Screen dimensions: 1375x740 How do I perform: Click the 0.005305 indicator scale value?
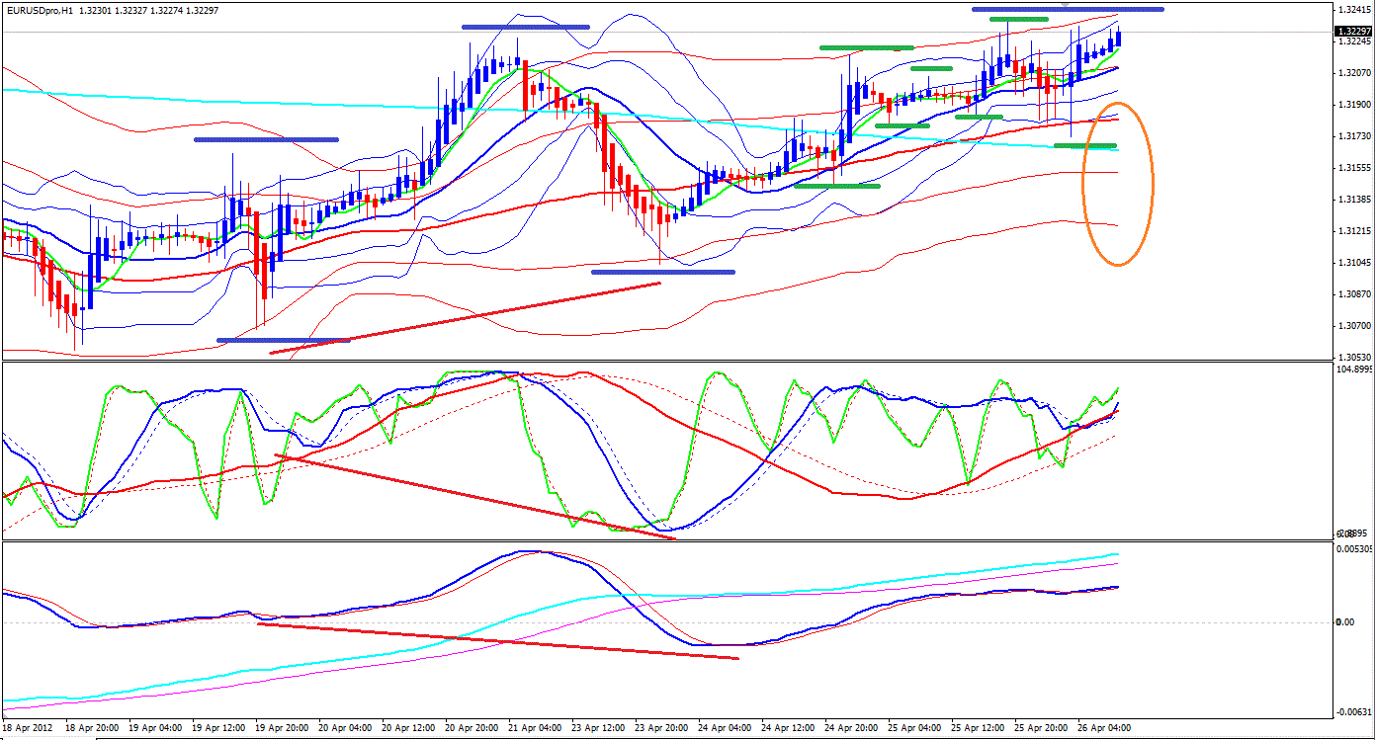coord(1353,547)
